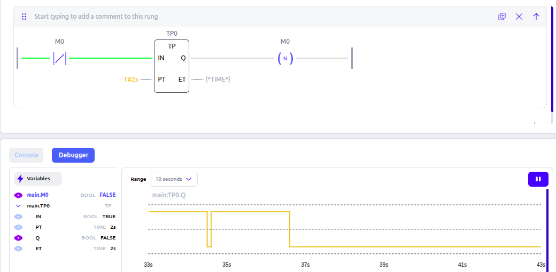556x272 pixels.
Task: Toggle the eye icon for Q variable
Action: point(18,238)
